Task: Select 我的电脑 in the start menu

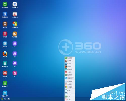Action: pyautogui.click(x=70, y=58)
